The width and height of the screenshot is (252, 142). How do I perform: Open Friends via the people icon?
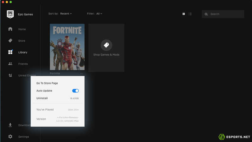(10, 64)
